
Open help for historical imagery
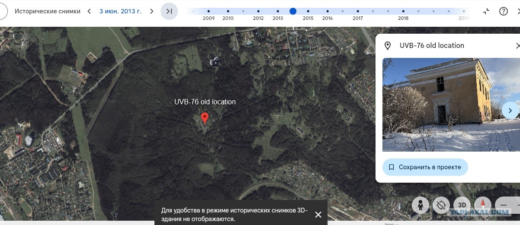click(x=504, y=11)
